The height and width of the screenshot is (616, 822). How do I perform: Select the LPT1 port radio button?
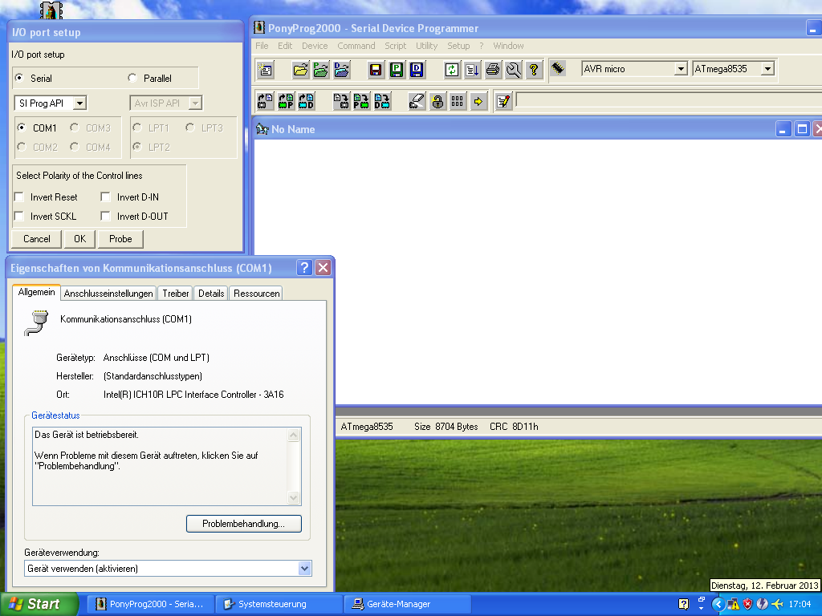coord(137,128)
